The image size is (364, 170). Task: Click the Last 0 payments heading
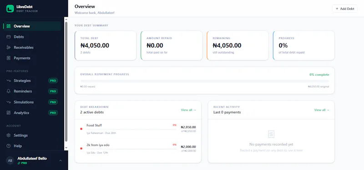click(227, 112)
